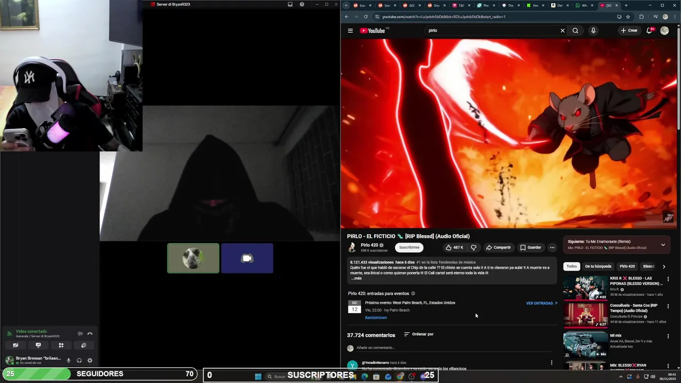Open the 'Mi mix' Yogurcito thumbnail
The width and height of the screenshot is (681, 383).
coord(585,344)
